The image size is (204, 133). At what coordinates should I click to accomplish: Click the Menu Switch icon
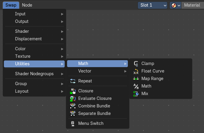pos(73,123)
